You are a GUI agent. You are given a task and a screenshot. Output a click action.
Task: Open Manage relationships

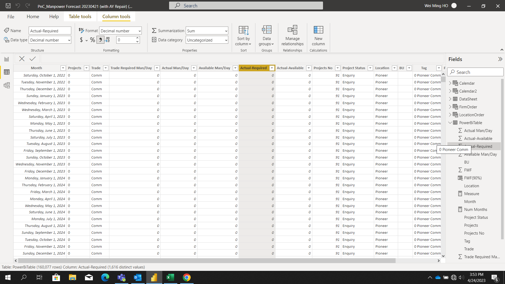click(292, 36)
